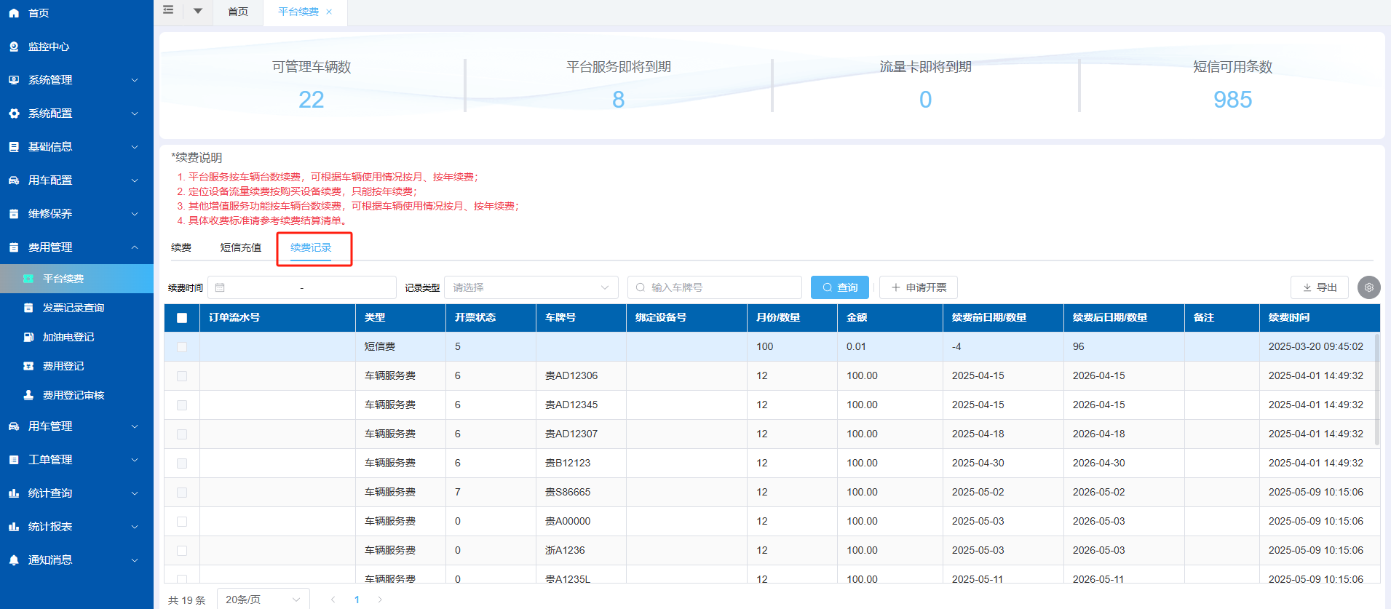Toggle the select-all checkbox in table header
This screenshot has height=609, width=1391.
pos(182,318)
